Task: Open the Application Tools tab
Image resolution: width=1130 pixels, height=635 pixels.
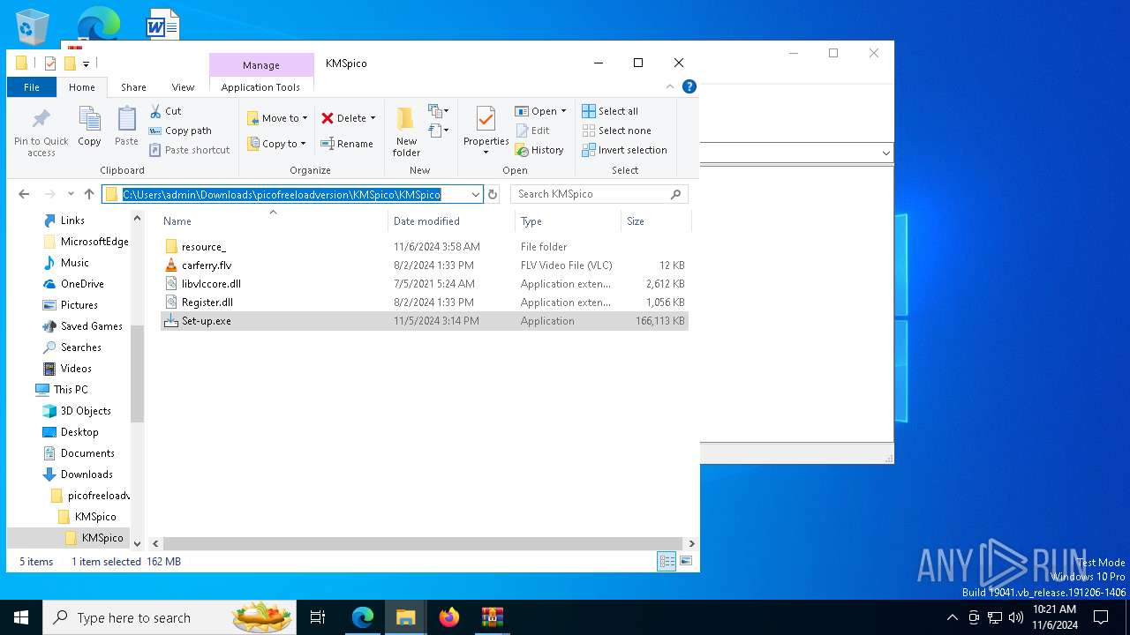Action: 260,87
